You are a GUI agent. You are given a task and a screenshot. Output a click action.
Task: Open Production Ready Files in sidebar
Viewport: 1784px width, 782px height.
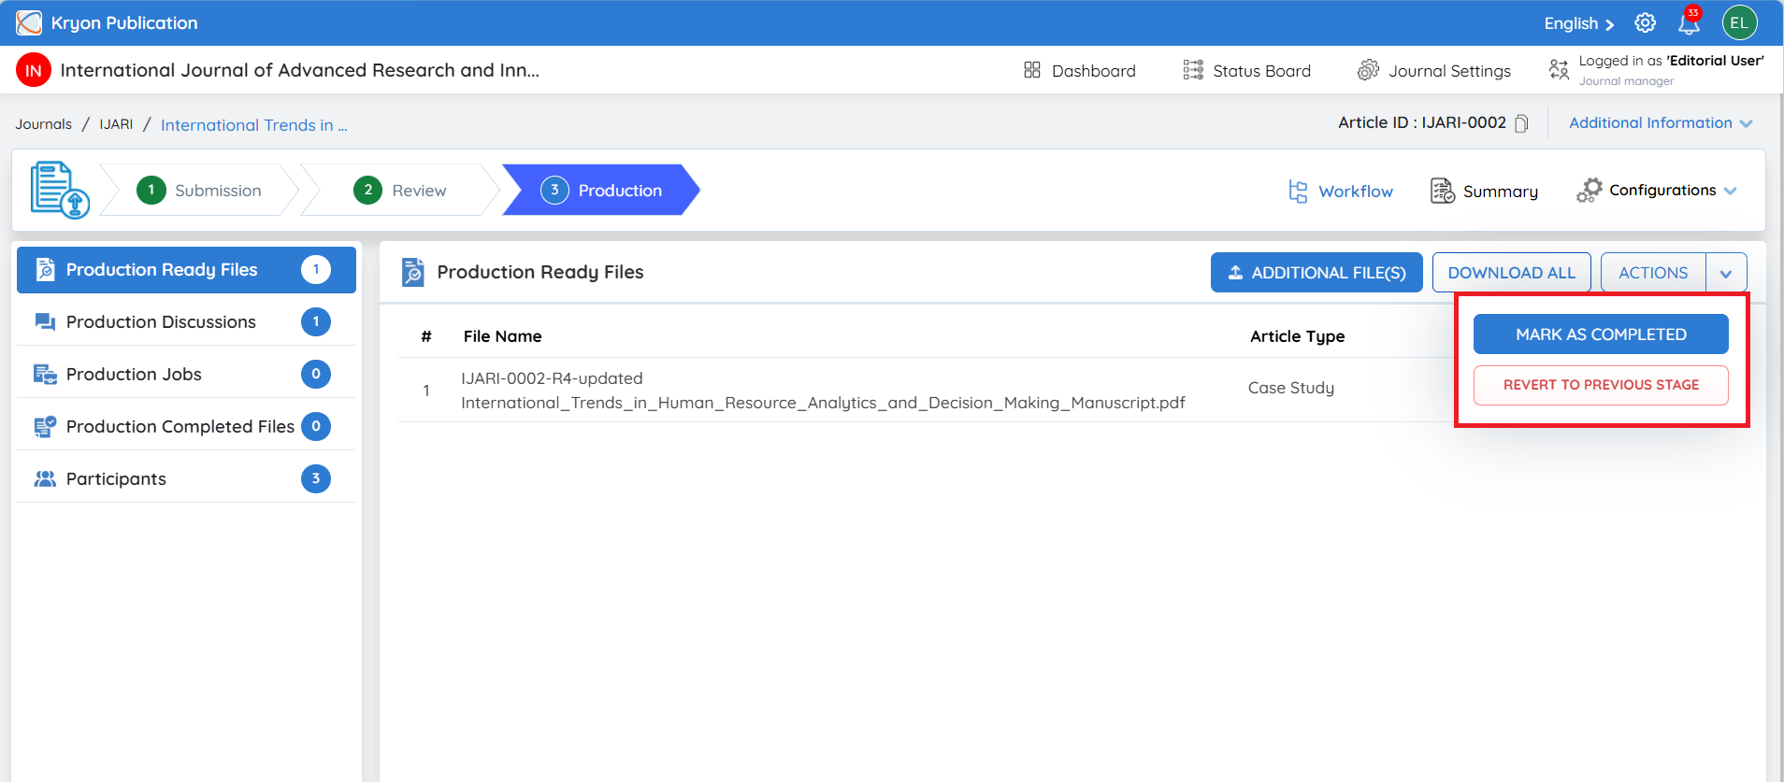[x=186, y=270]
